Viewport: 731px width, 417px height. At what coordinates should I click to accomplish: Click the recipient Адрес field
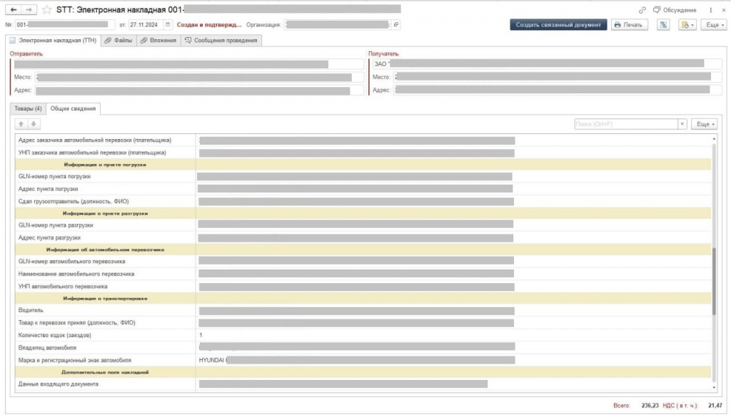(x=557, y=90)
